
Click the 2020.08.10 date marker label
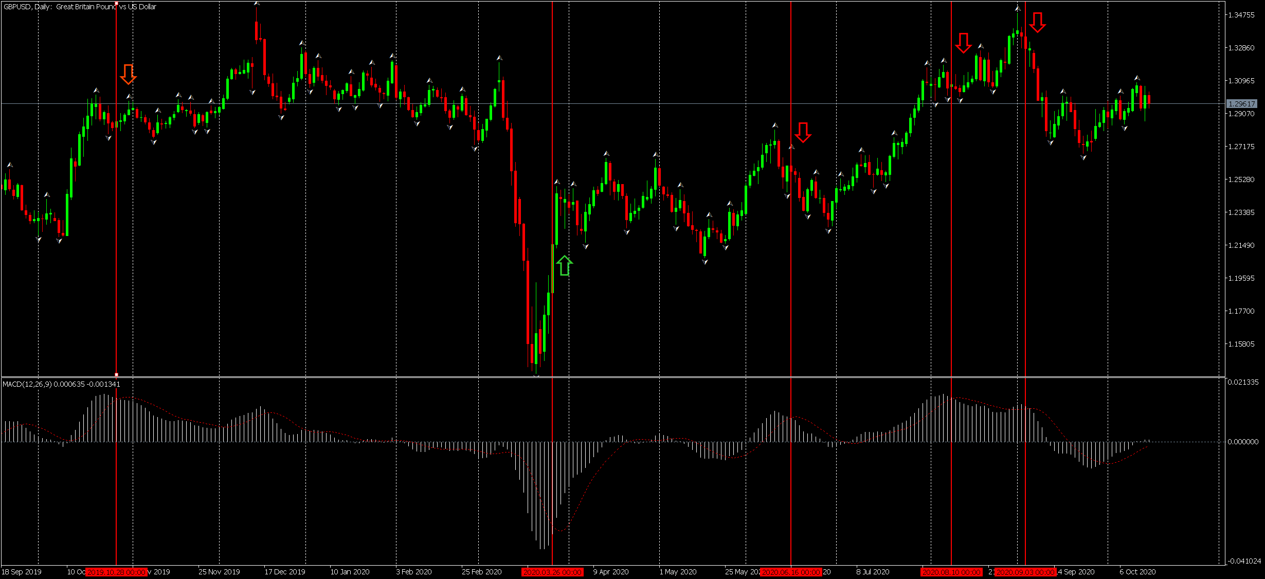pyautogui.click(x=951, y=572)
